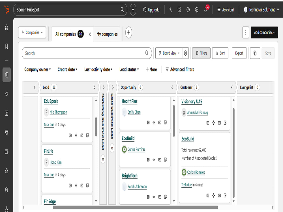This screenshot has height=212, width=283.
Task: Click the Filters button
Action: (x=201, y=53)
